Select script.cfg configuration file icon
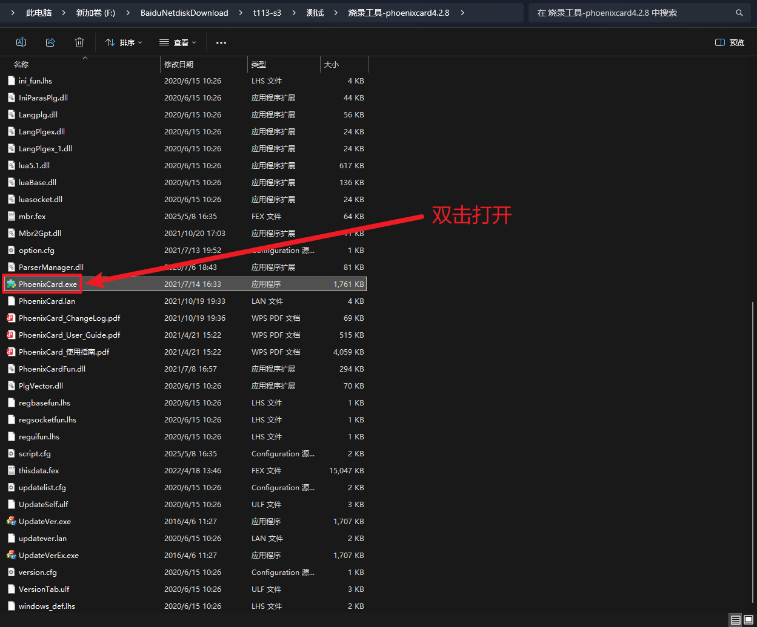 [11, 453]
